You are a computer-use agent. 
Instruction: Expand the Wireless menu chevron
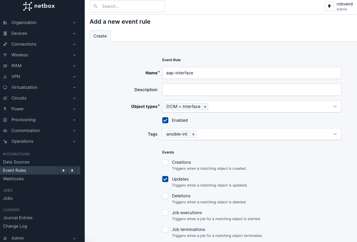[74, 55]
